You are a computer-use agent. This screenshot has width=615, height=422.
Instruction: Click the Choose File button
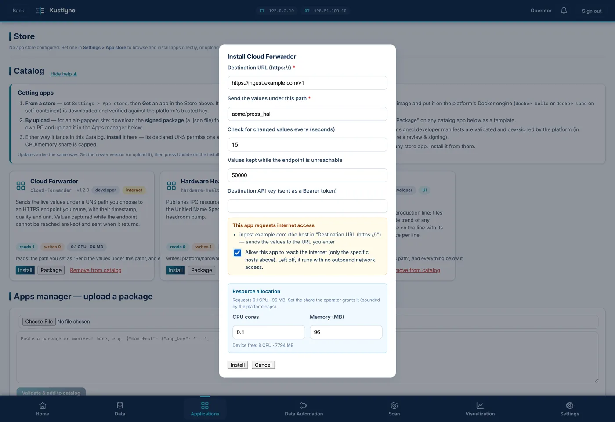[x=39, y=322]
